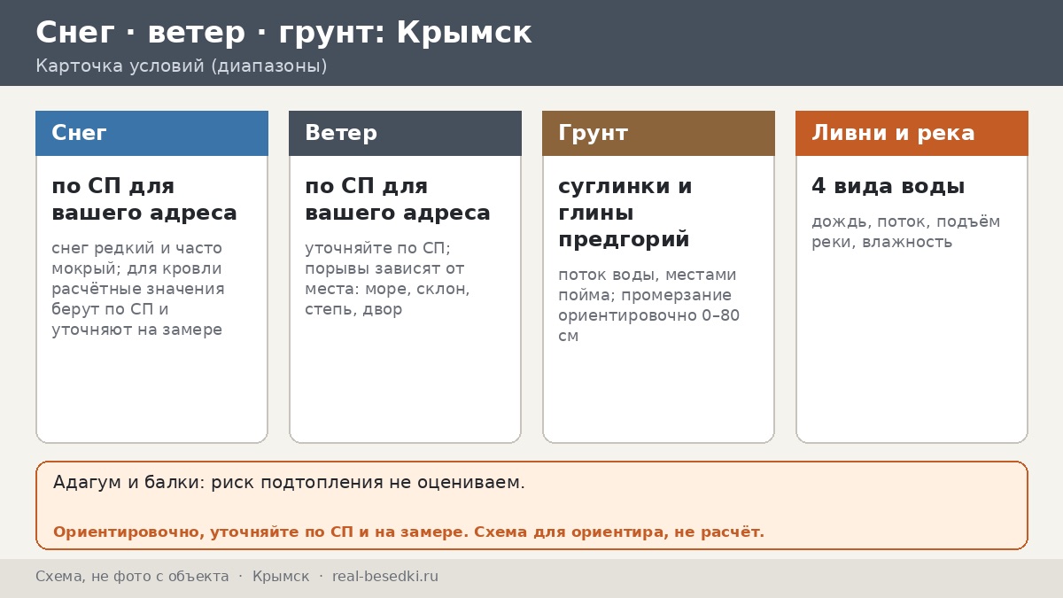
Task: Click the title 'Снег · ветер · грунт: Крымск'
Action: pyautogui.click(x=283, y=33)
